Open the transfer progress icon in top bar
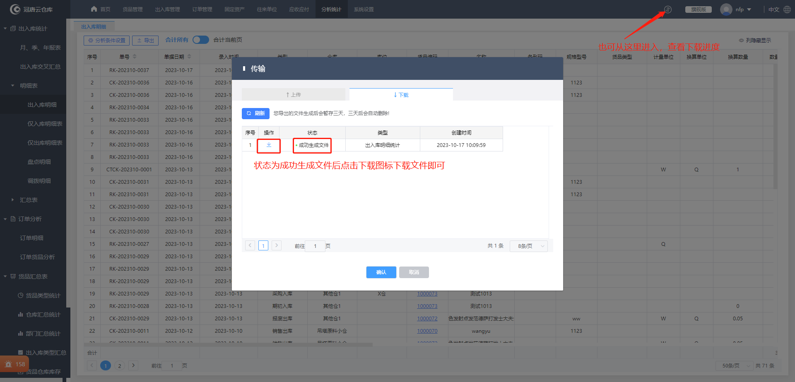This screenshot has height=382, width=795. (668, 10)
